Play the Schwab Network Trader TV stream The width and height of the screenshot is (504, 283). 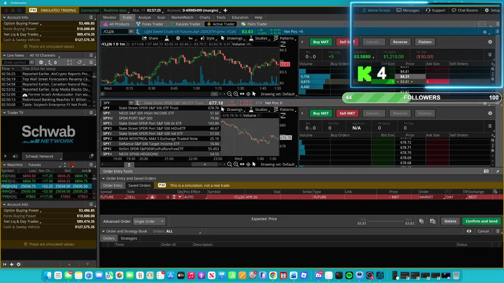point(5,156)
